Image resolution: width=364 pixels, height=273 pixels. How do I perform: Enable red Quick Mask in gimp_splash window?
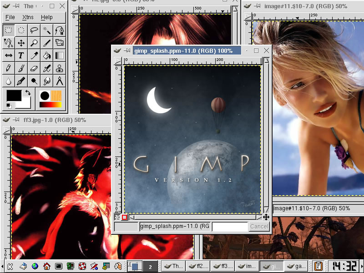pyautogui.click(x=124, y=217)
